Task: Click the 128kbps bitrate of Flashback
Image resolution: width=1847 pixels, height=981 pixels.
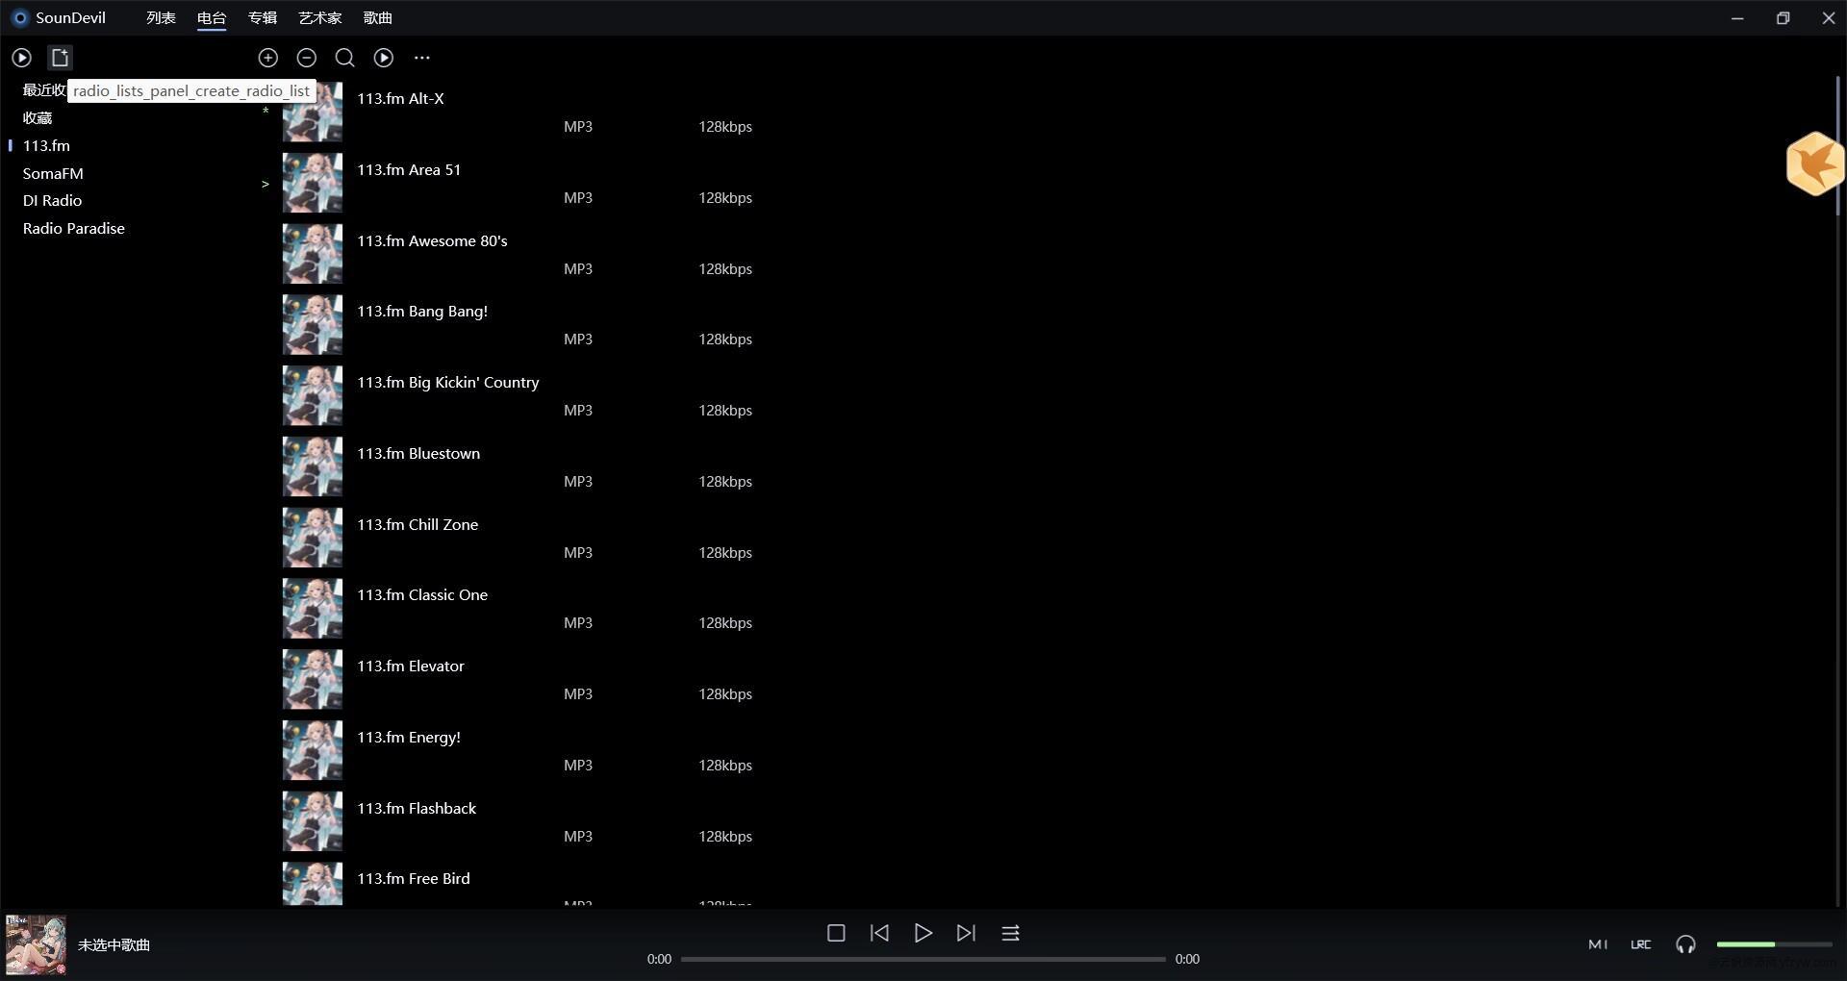Action: (x=725, y=837)
